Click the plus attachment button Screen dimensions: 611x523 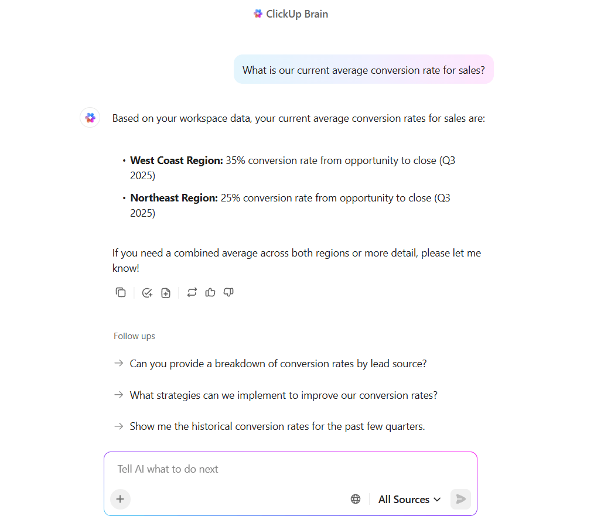(x=120, y=499)
